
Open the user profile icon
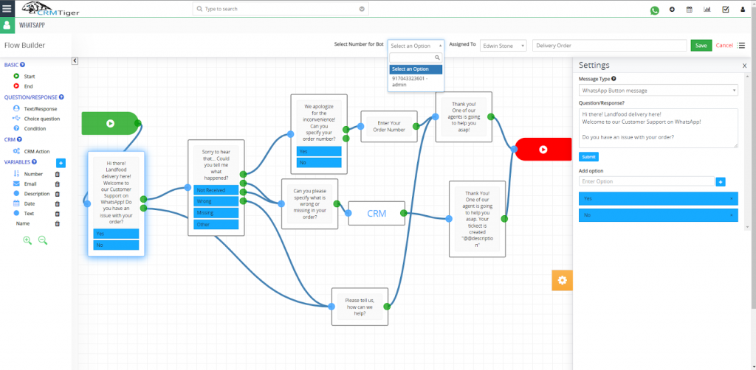click(743, 9)
